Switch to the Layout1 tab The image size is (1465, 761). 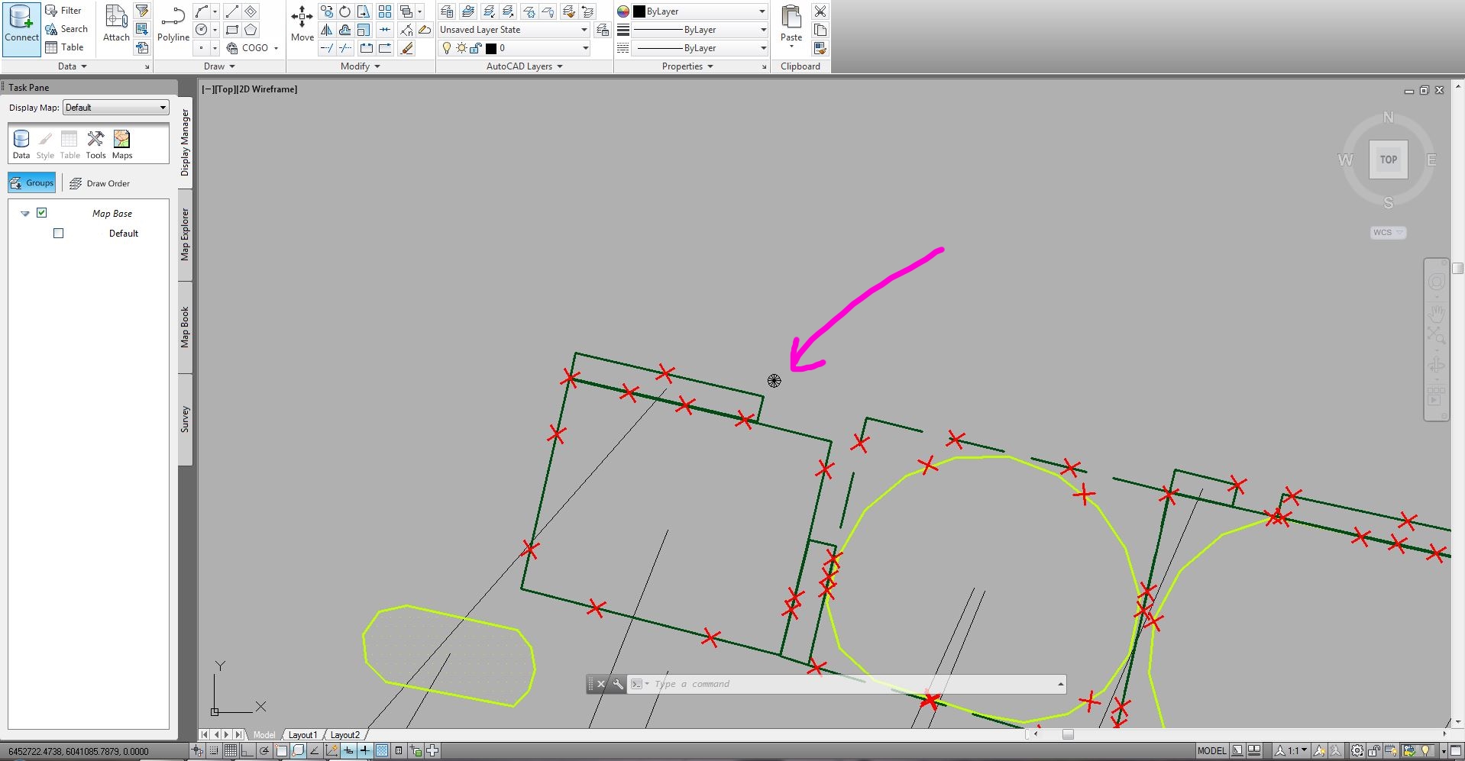(x=302, y=734)
